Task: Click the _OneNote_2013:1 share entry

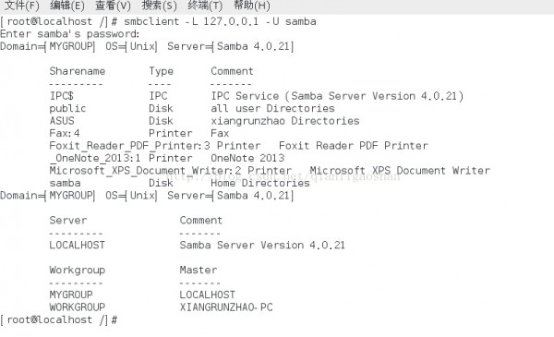Action: [95, 158]
